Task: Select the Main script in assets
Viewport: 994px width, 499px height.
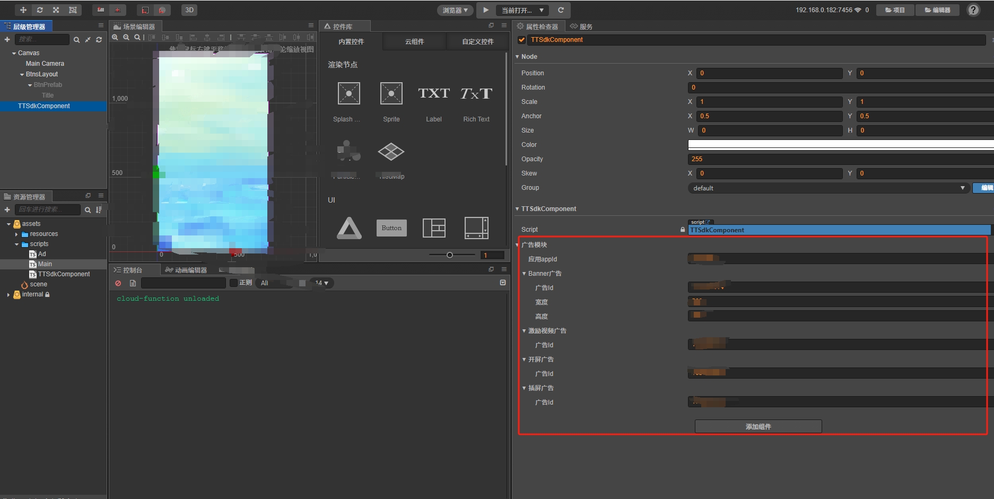Action: pos(45,264)
